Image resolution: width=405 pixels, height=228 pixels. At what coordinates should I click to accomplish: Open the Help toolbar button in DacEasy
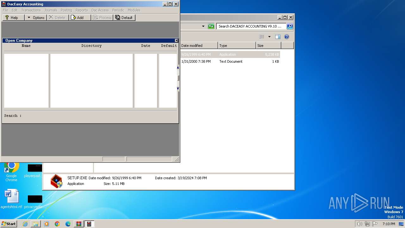click(13, 18)
